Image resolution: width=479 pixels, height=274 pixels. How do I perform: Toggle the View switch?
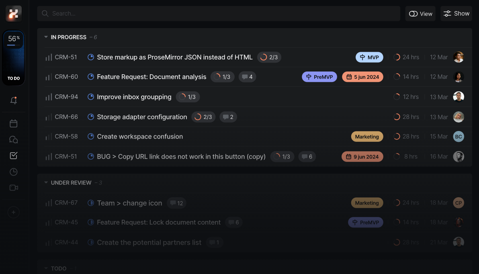(420, 14)
